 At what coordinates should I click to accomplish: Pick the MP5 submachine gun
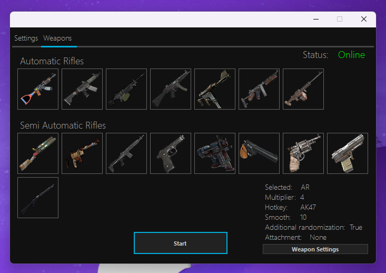coord(170,89)
